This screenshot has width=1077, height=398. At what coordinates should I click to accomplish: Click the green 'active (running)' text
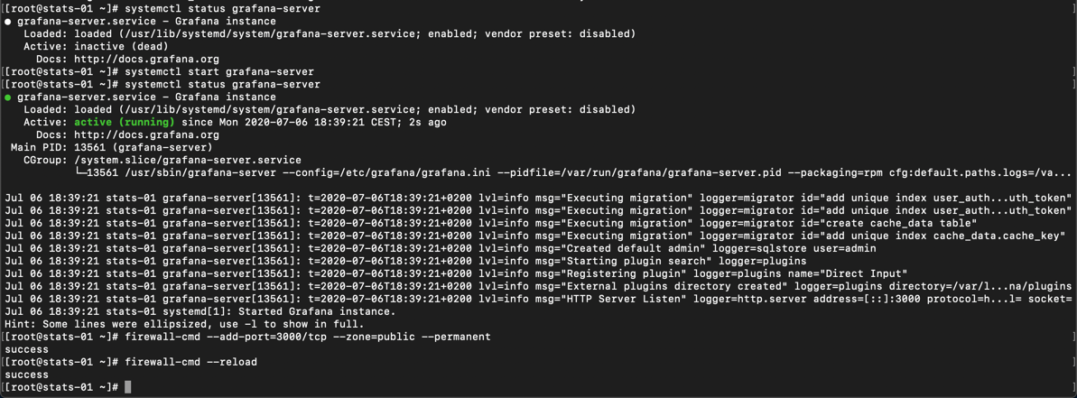tap(125, 122)
